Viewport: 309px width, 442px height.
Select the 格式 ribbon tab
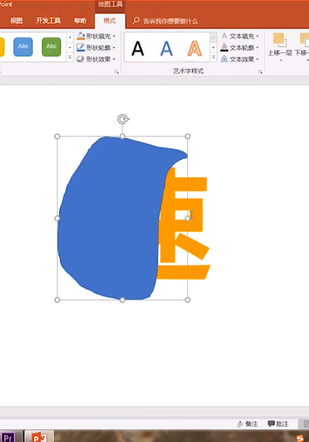pos(110,21)
